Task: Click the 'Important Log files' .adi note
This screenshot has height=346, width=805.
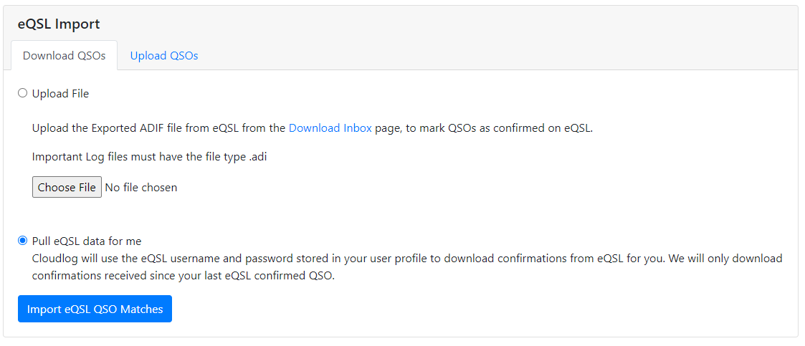Action: (x=149, y=157)
